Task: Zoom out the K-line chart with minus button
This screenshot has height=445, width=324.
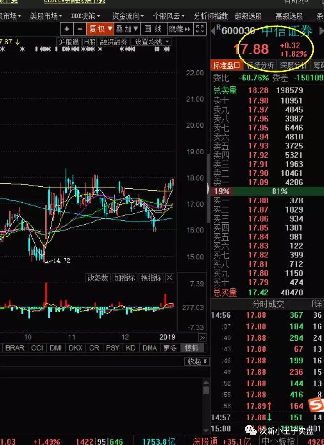Action: coord(80,29)
